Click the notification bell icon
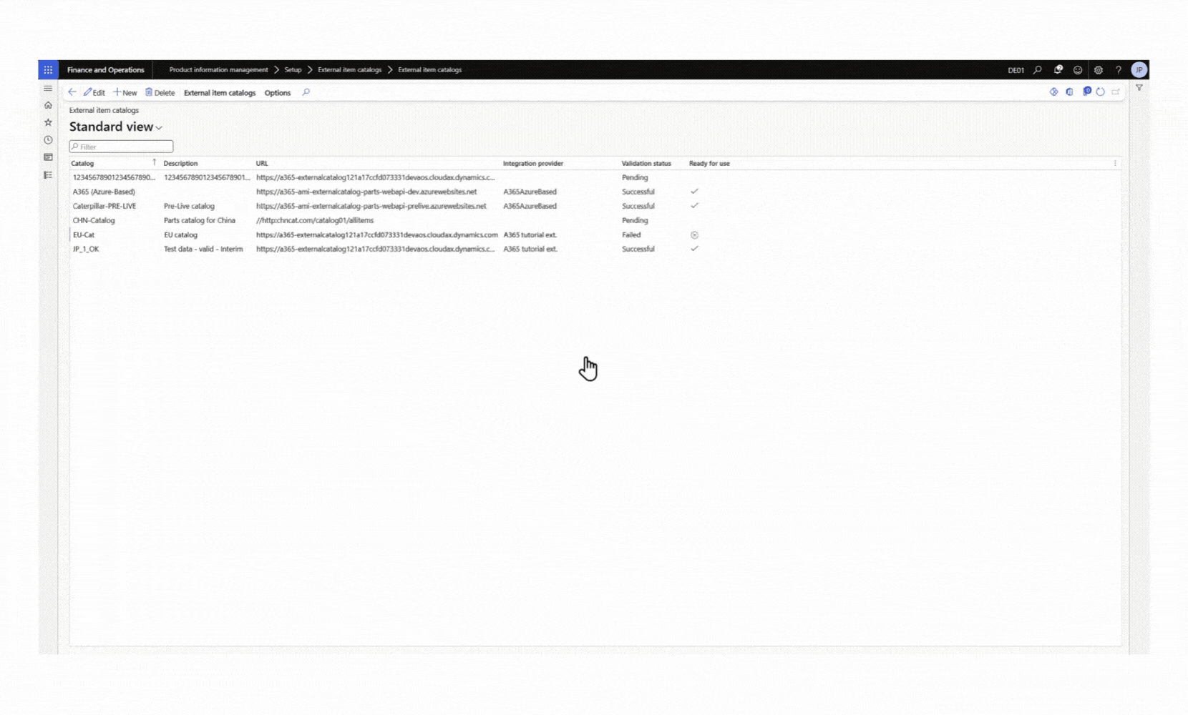The height and width of the screenshot is (715, 1188). (1058, 70)
